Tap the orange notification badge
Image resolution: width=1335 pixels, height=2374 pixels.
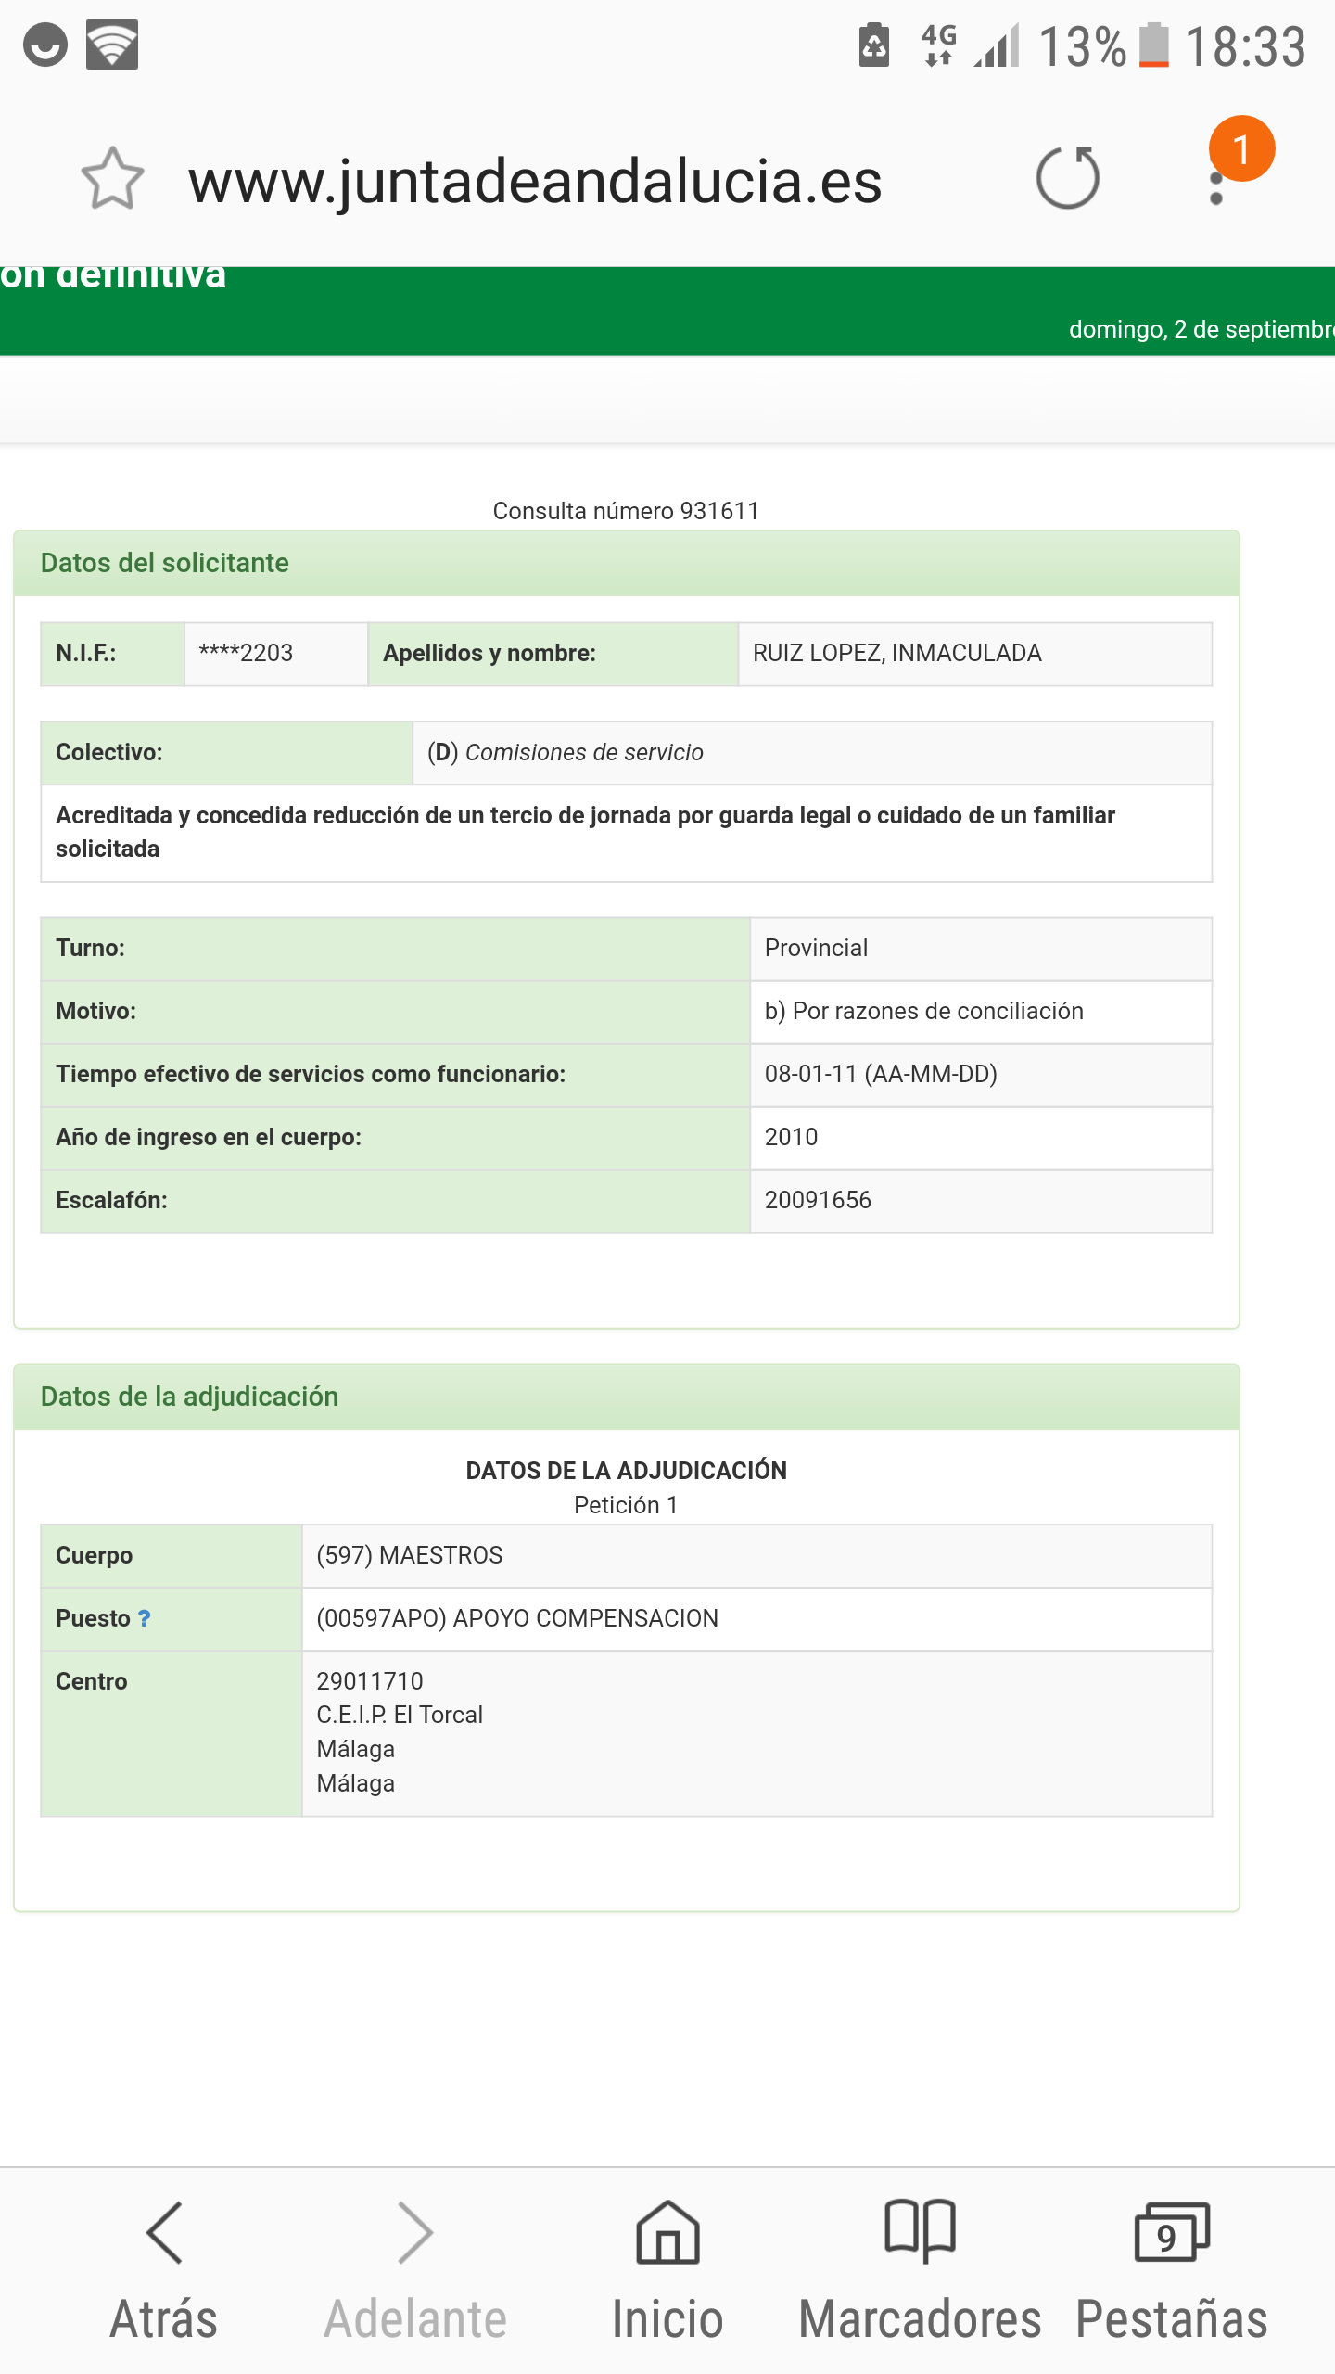click(x=1241, y=148)
